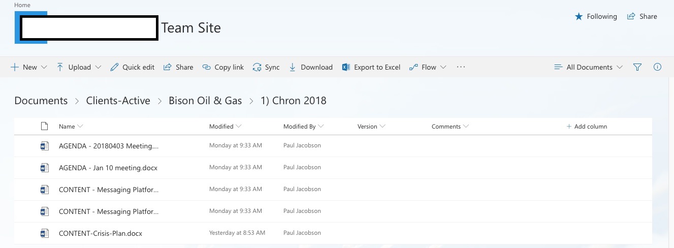Click the Copy link label

pos(229,67)
